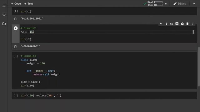
Task: Click the 'size = Size()' line
Action: 30,82
